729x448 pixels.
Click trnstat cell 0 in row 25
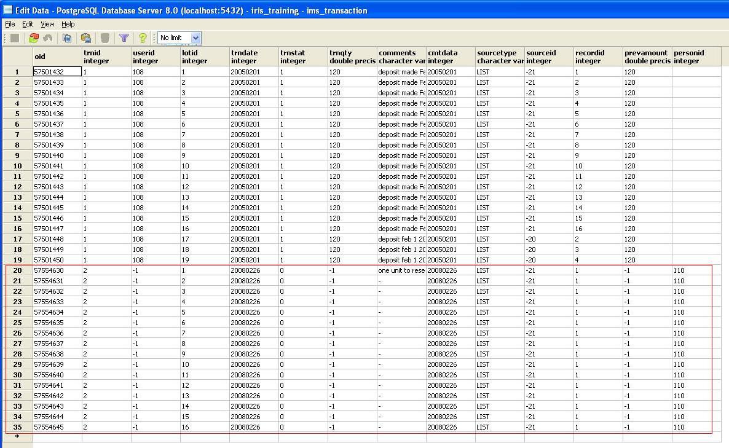click(x=304, y=323)
